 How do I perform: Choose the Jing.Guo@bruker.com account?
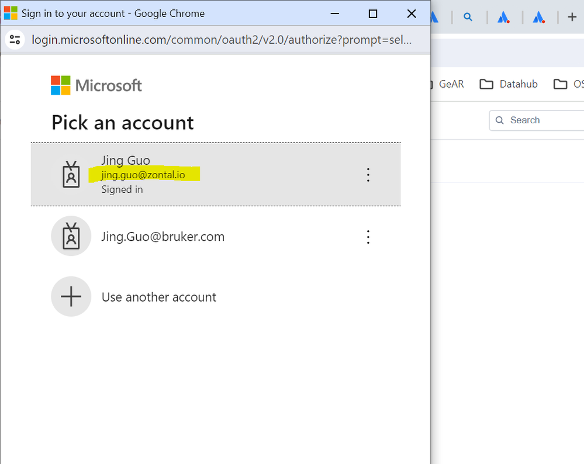216,237
